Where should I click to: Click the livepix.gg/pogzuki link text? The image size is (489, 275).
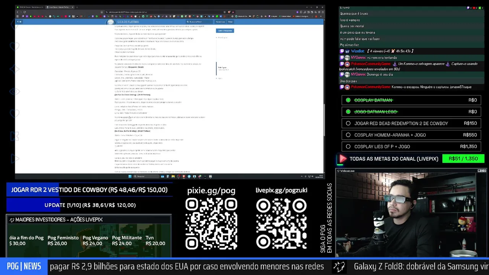point(281,190)
